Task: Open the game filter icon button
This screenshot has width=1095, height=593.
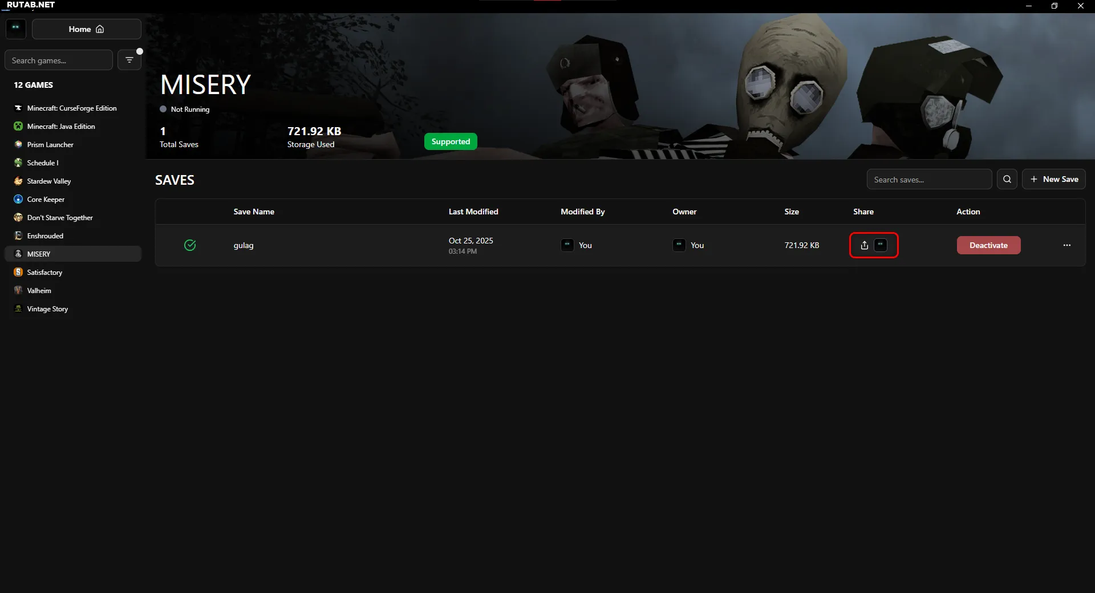Action: tap(129, 60)
